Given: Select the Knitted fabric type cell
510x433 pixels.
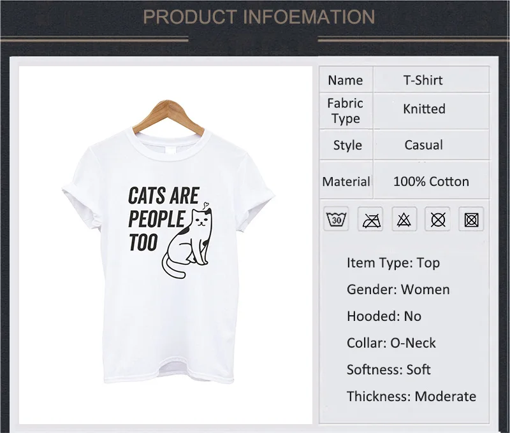Looking at the screenshot, I should click(432, 111).
